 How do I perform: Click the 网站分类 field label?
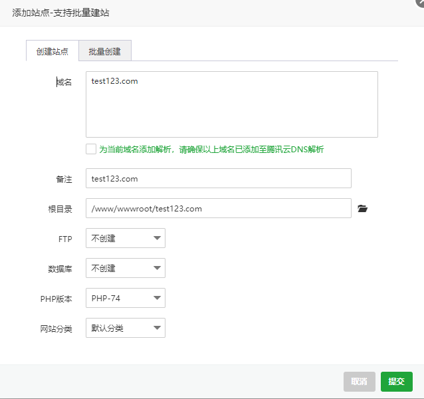(x=56, y=329)
